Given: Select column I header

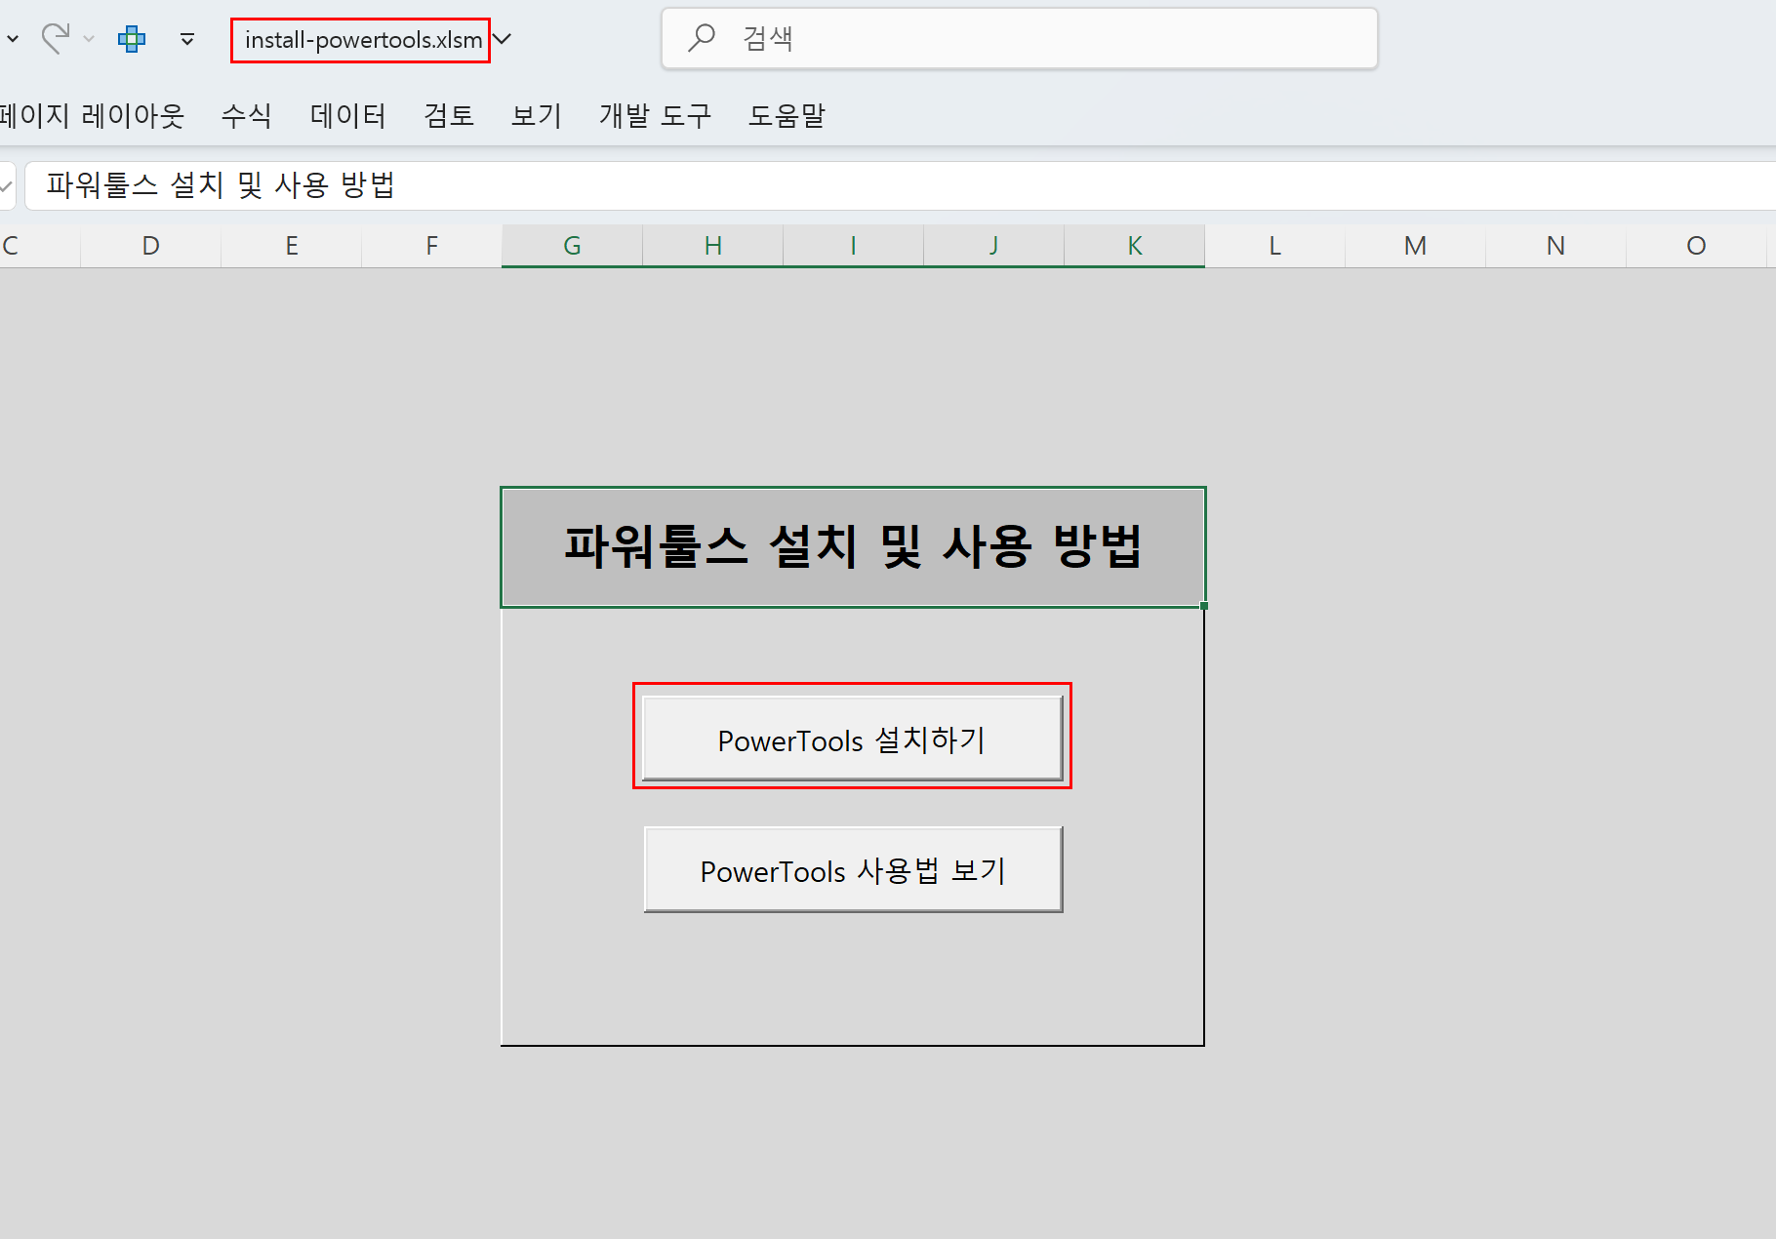Looking at the screenshot, I should 854,246.
